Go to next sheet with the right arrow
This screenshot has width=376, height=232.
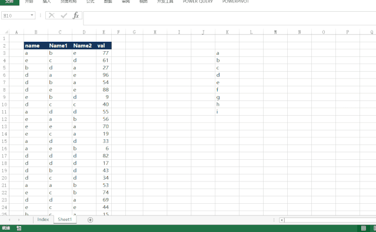(19, 220)
